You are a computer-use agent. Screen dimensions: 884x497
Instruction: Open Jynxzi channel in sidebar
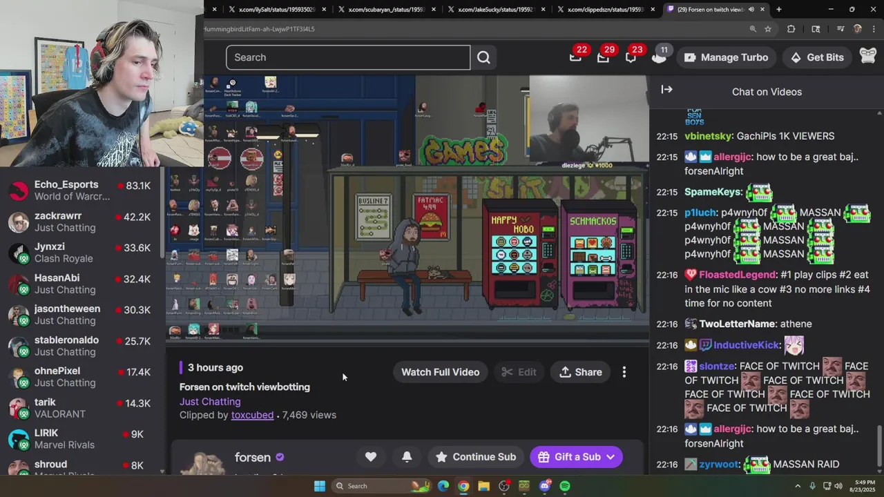[81, 253]
